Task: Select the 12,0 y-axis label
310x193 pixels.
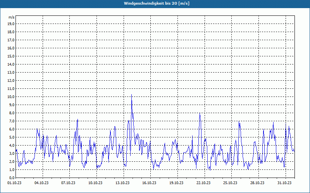Action: point(11,80)
